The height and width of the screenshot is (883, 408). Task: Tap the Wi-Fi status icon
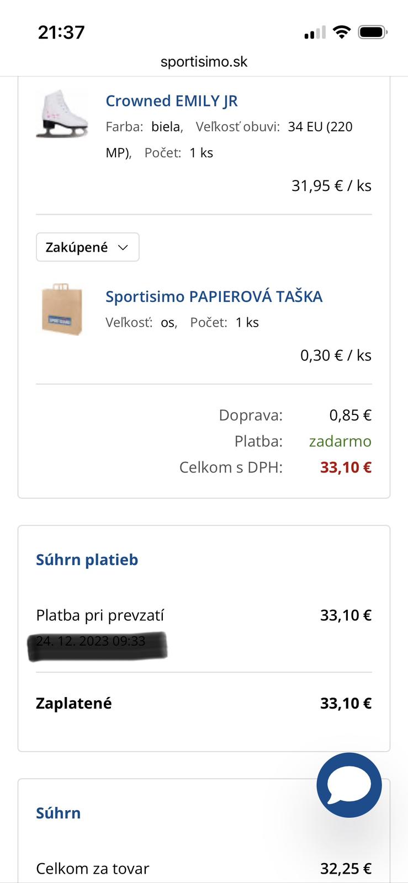point(342,33)
